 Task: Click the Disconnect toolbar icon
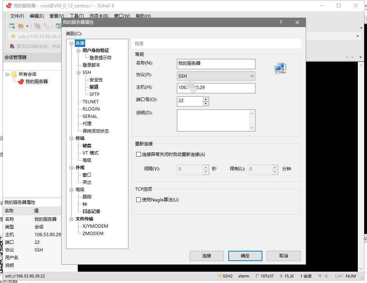[37, 26]
